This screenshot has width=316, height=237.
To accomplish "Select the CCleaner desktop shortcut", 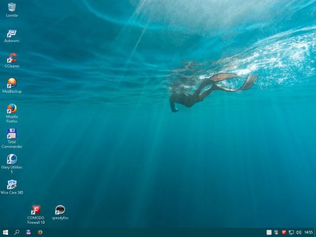I will point(12,61).
